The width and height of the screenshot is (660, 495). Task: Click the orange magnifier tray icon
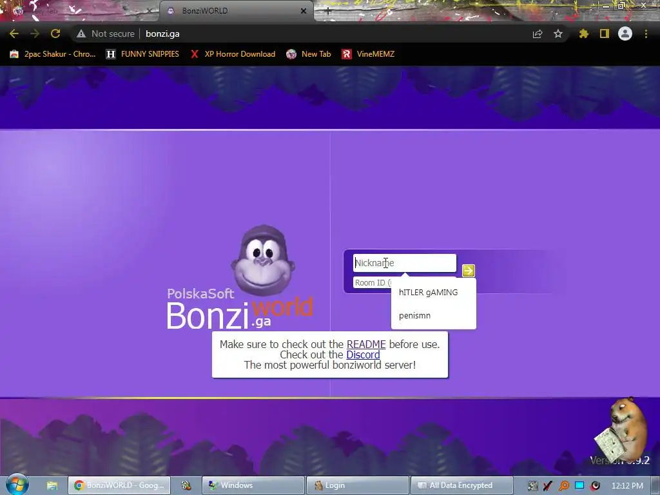coord(564,486)
